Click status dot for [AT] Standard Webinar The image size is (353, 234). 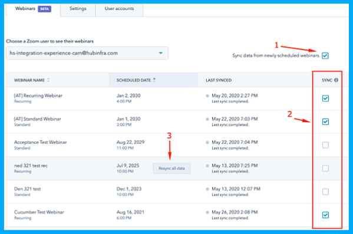207,119
